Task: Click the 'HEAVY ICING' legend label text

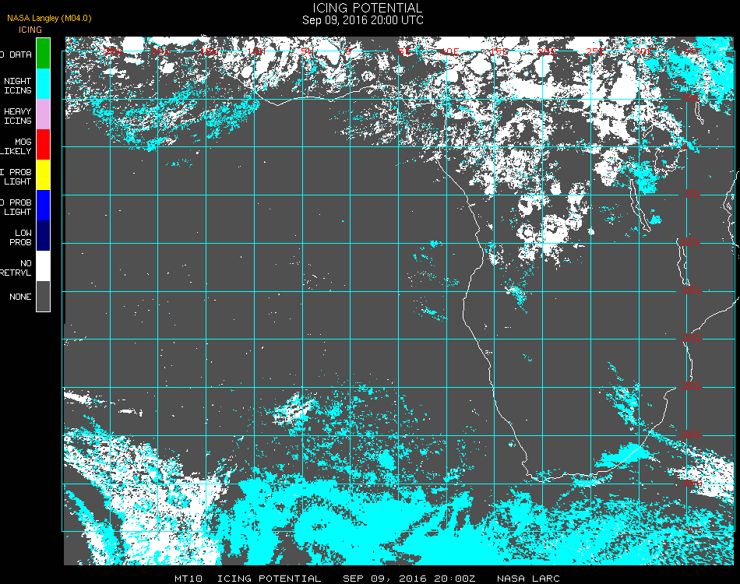Action: 17,116
